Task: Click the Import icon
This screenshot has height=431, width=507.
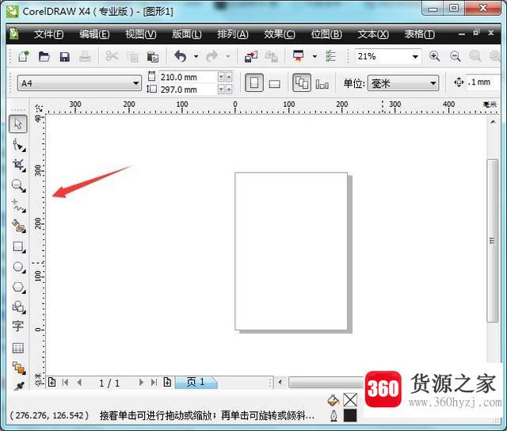Action: (251, 56)
